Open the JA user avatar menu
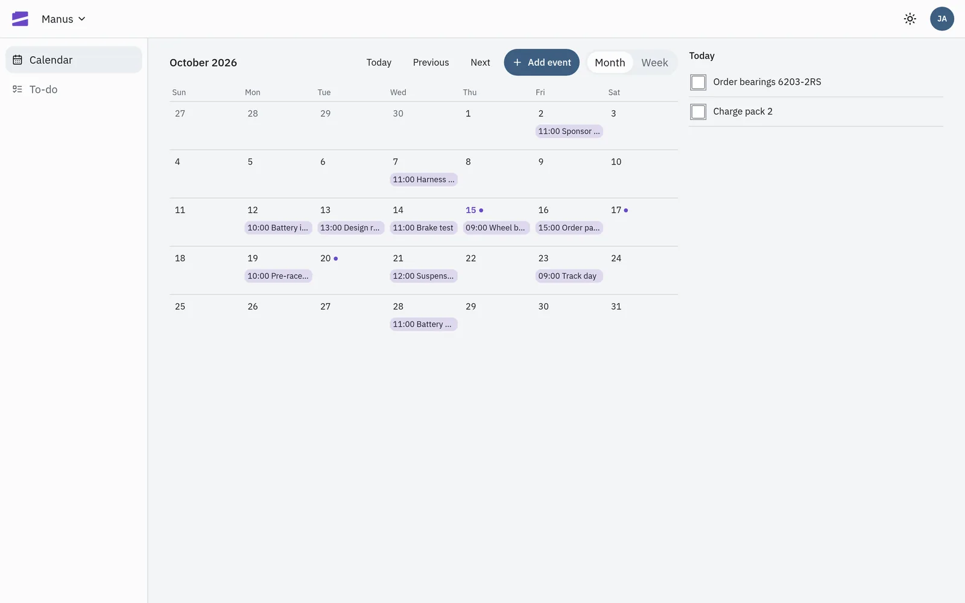Image resolution: width=965 pixels, height=603 pixels. [x=941, y=19]
